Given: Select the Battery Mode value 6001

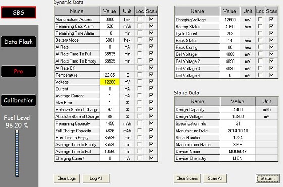Looking at the screenshot, I should [x=110, y=40].
